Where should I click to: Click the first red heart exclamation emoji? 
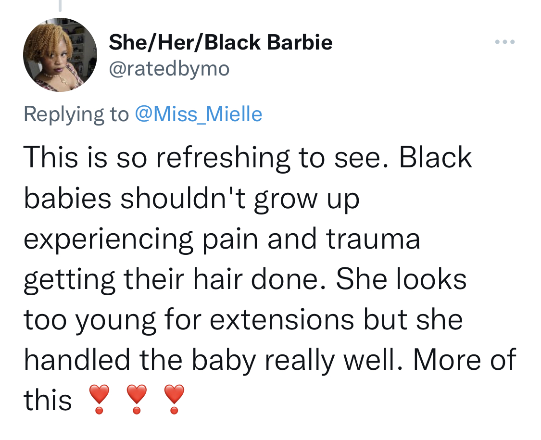(x=99, y=399)
